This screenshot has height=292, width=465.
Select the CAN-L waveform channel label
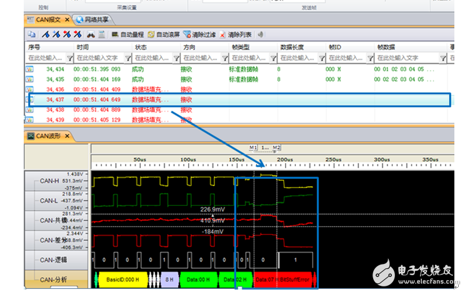coord(49,200)
